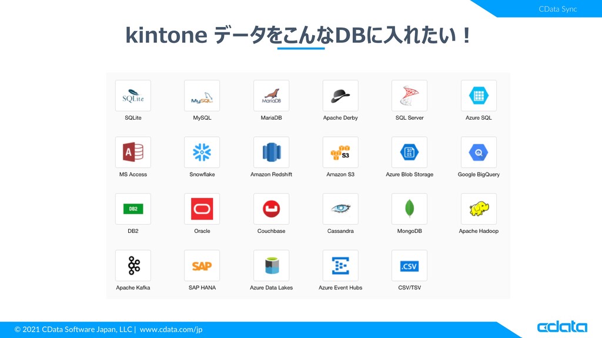Choose the MariaDB seal icon
602x338 pixels.
pos(271,96)
